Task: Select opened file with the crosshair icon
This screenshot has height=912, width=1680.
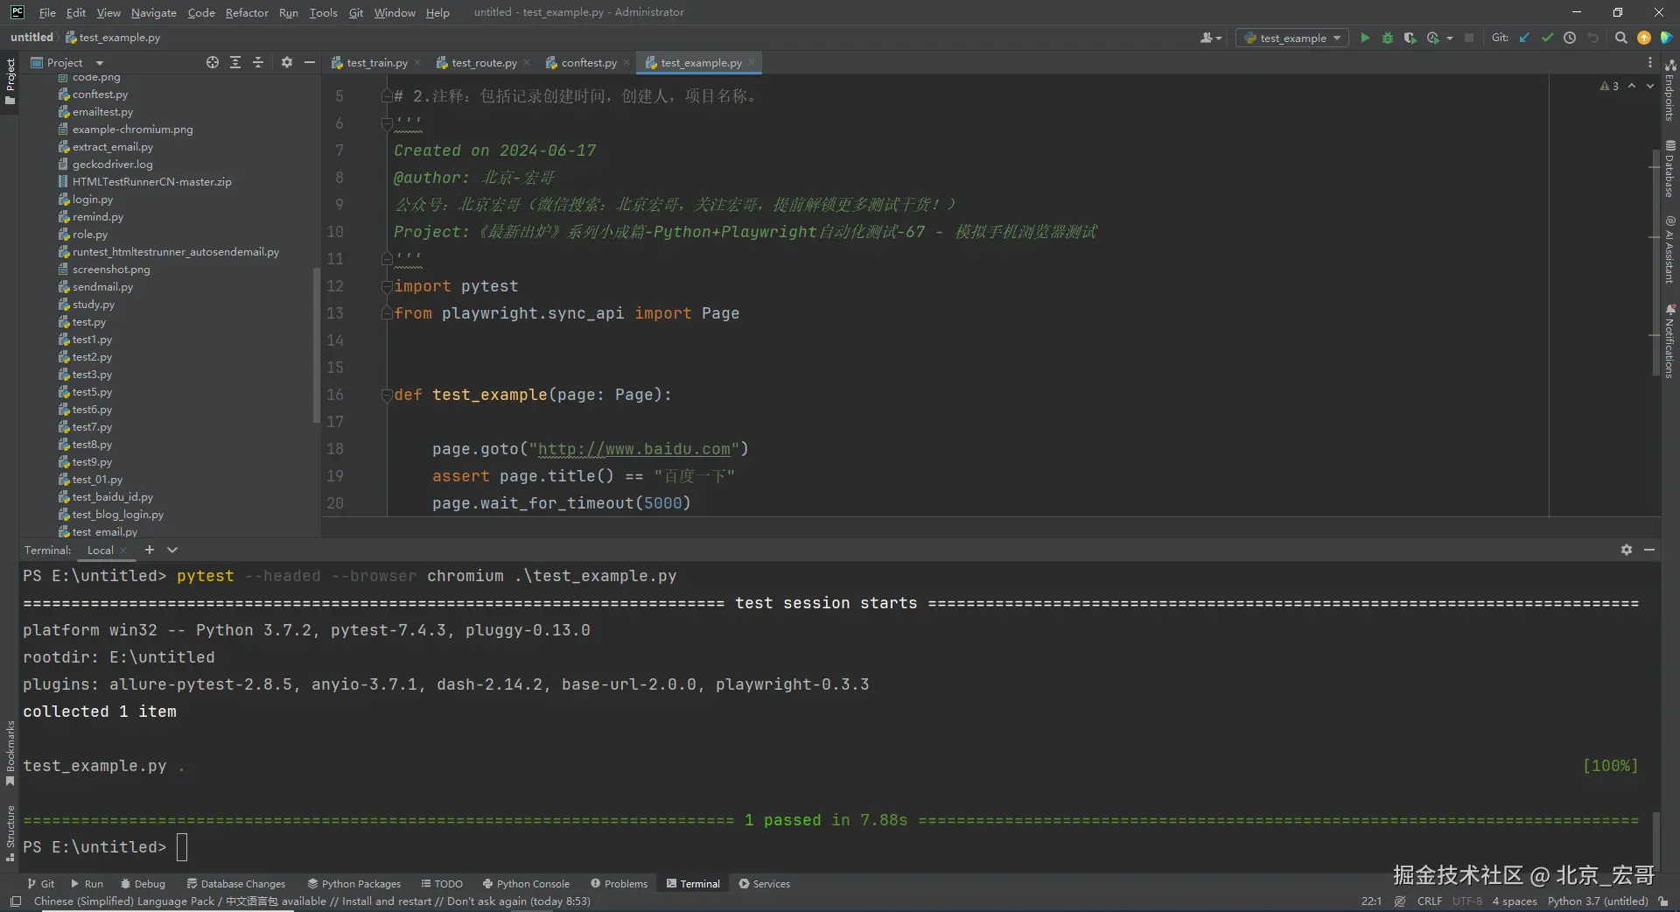Action: (212, 62)
